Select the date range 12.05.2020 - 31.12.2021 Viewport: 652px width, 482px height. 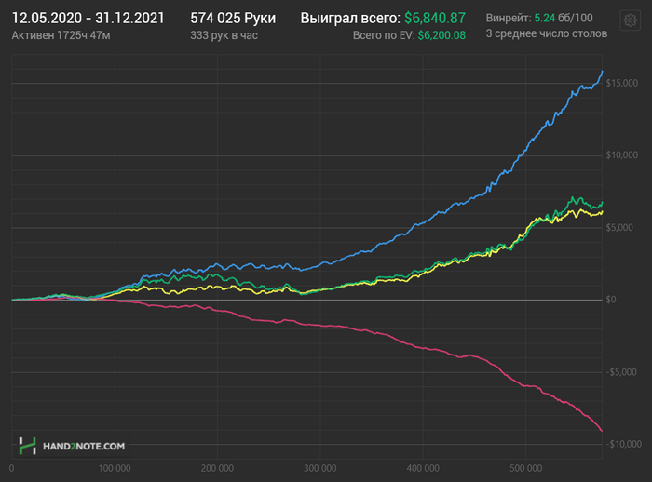[x=88, y=19]
